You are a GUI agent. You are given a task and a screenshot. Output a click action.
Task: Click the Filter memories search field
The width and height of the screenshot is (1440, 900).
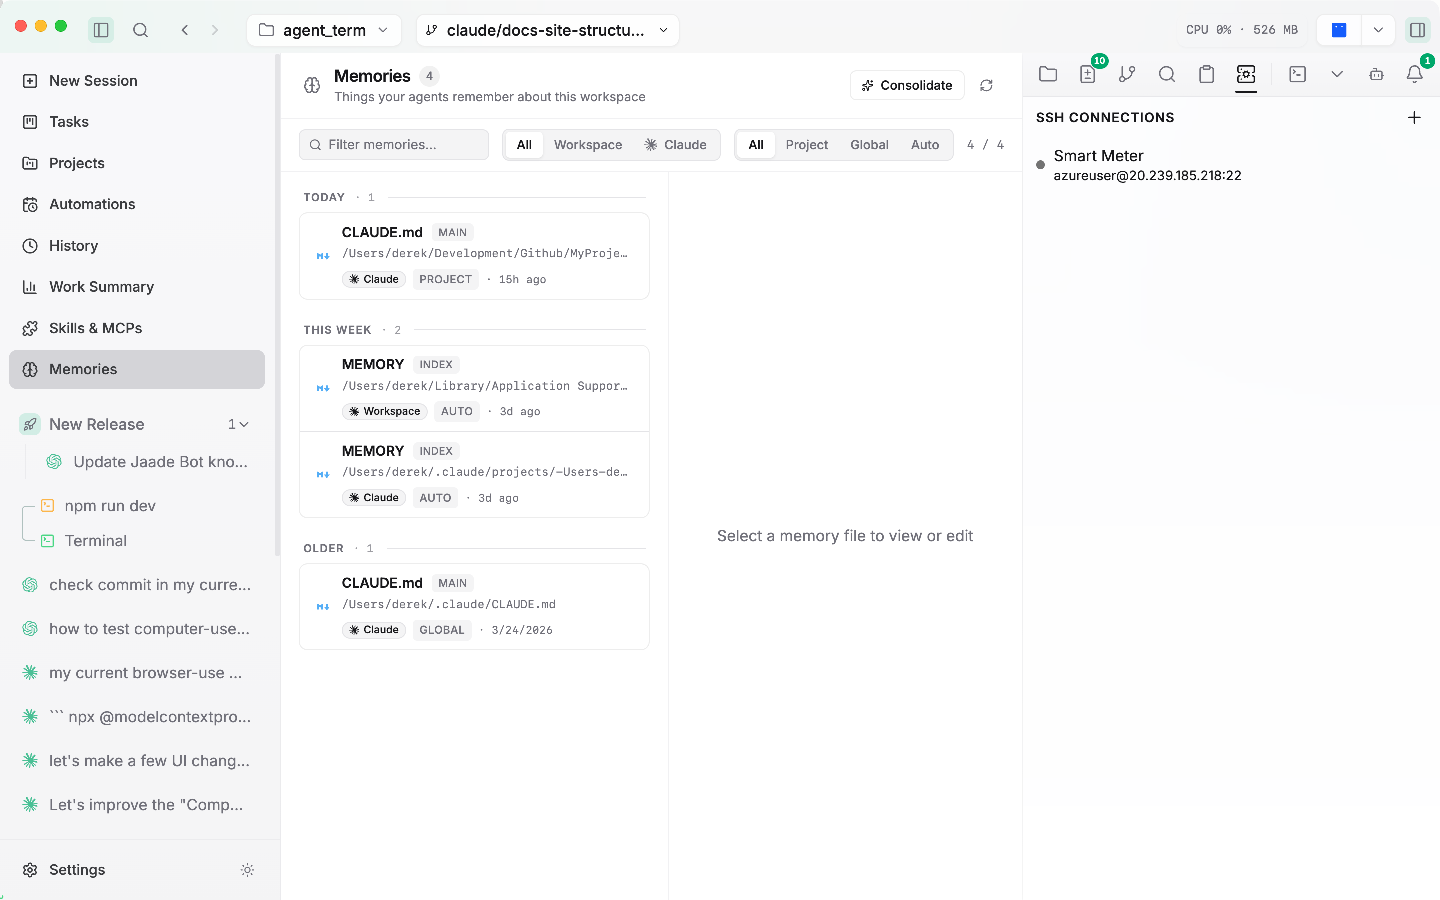click(x=394, y=145)
